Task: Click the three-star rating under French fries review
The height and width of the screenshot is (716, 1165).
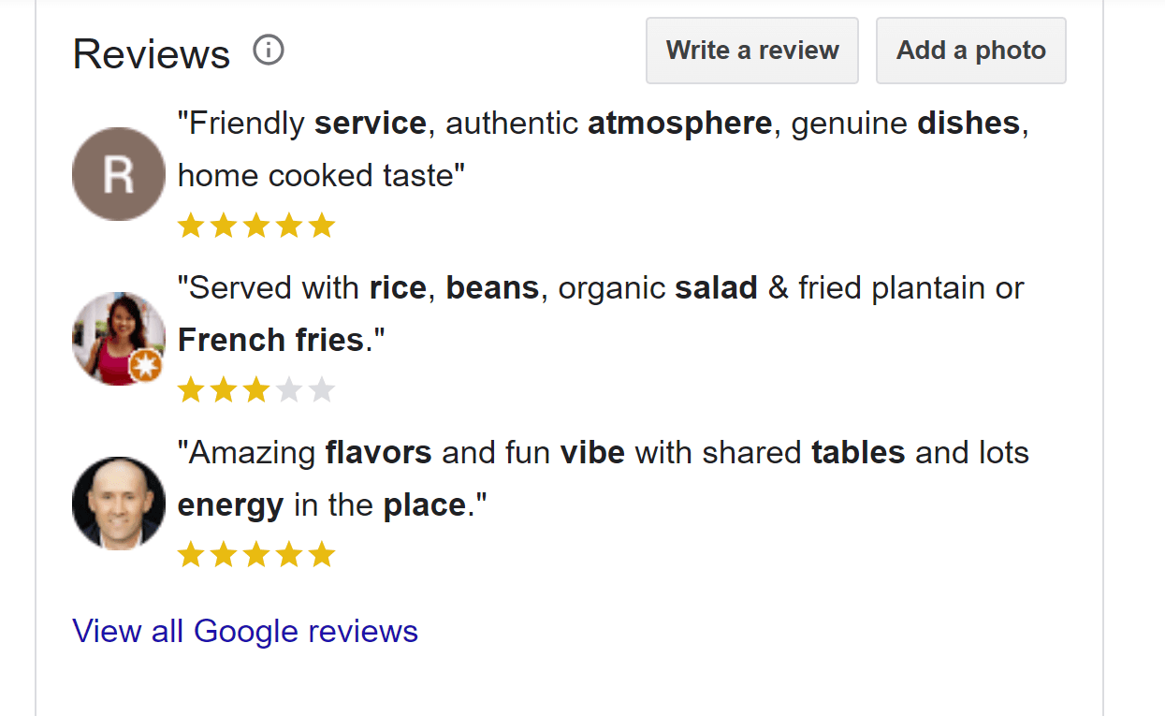Action: 256,390
